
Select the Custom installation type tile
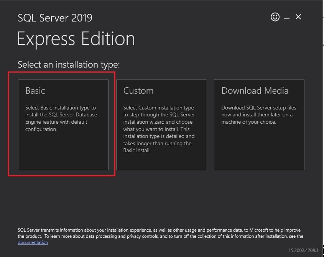coord(161,125)
